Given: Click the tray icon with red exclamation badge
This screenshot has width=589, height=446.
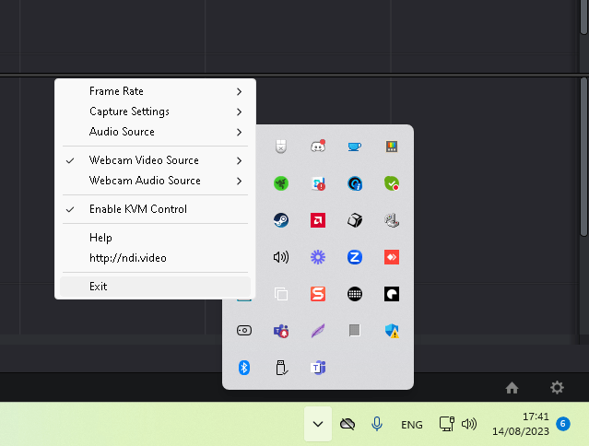Looking at the screenshot, I should click(318, 183).
